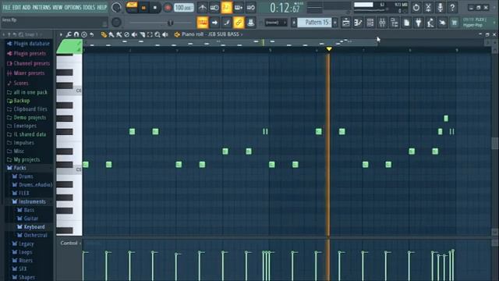Expand the Backup folder
499x281 pixels.
[21, 101]
